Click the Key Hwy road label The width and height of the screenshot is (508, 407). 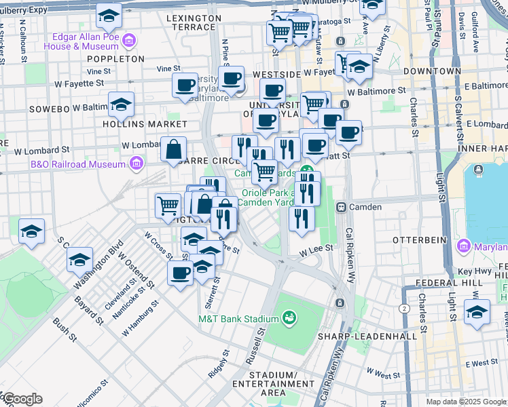click(x=475, y=271)
